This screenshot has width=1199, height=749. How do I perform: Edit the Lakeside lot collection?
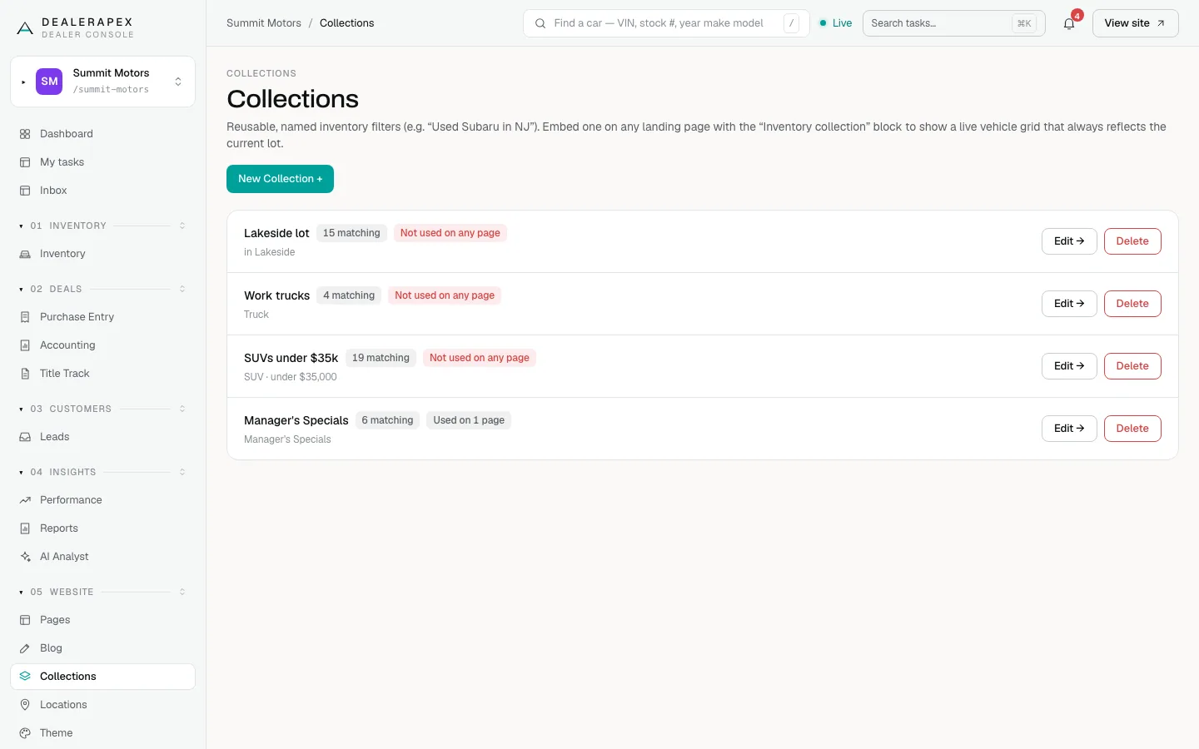tap(1069, 241)
